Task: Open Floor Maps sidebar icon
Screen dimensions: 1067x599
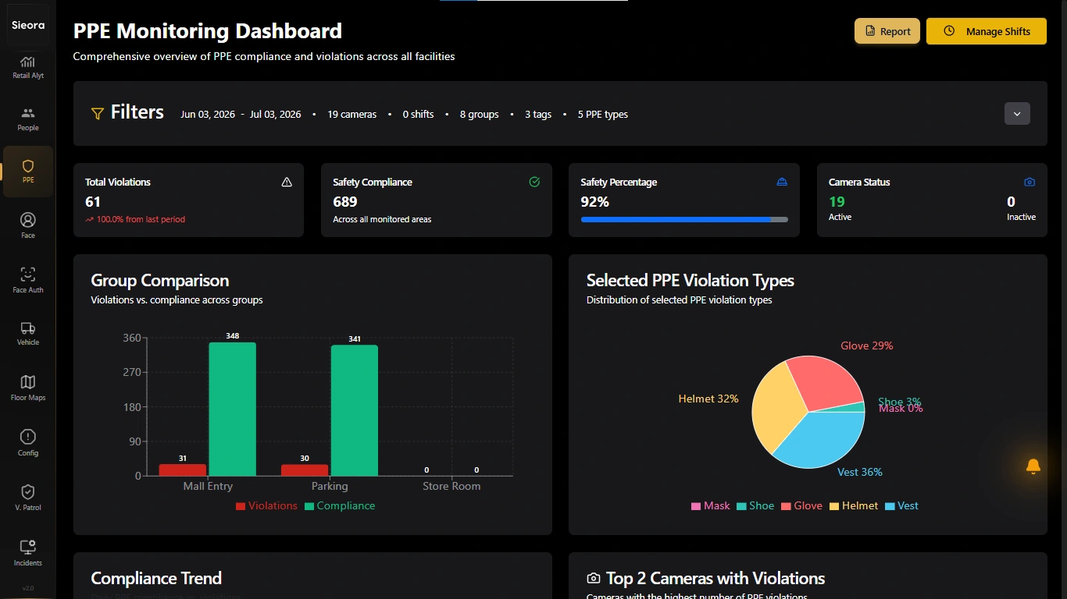Action: tap(28, 388)
